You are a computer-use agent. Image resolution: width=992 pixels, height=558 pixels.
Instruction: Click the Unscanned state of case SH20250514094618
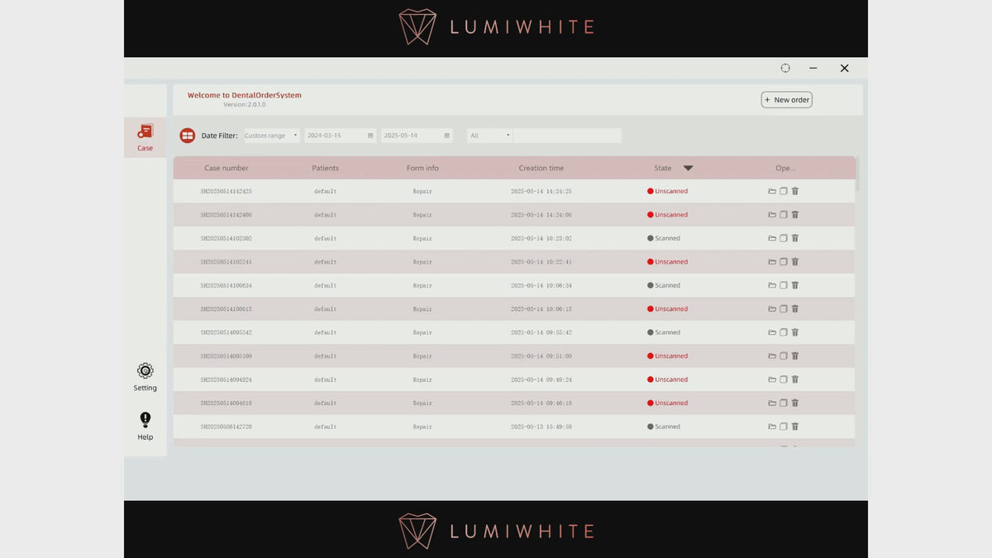pyautogui.click(x=667, y=403)
